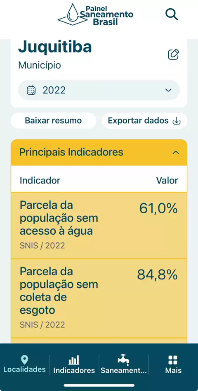Click the calendar icon in year selector
The image size is (198, 391).
coord(31,90)
